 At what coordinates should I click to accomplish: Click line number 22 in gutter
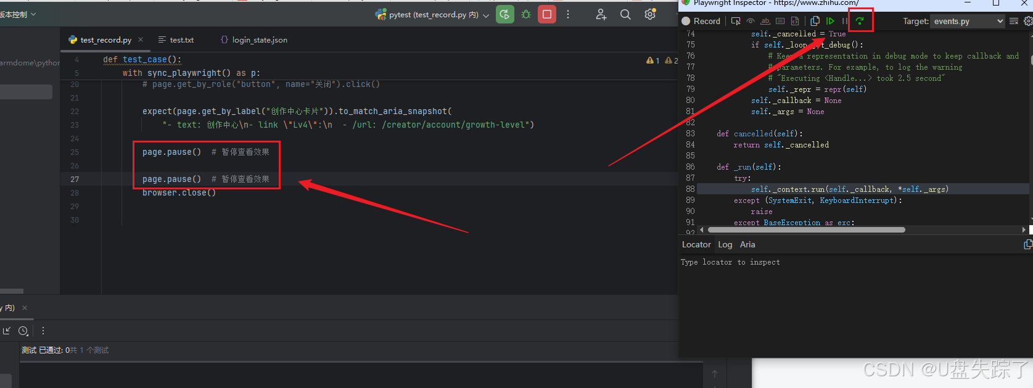(x=75, y=112)
